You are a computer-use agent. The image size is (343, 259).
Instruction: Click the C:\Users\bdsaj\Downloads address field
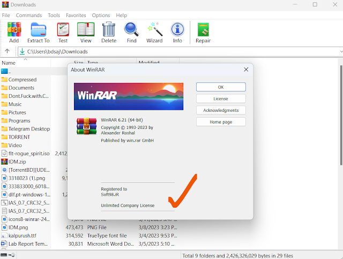(x=180, y=51)
